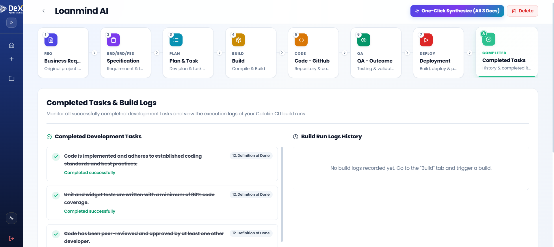Screen dimensions: 554x247
Task: Click the 'Monitor all successfully completed' description text
Action: coord(176,114)
